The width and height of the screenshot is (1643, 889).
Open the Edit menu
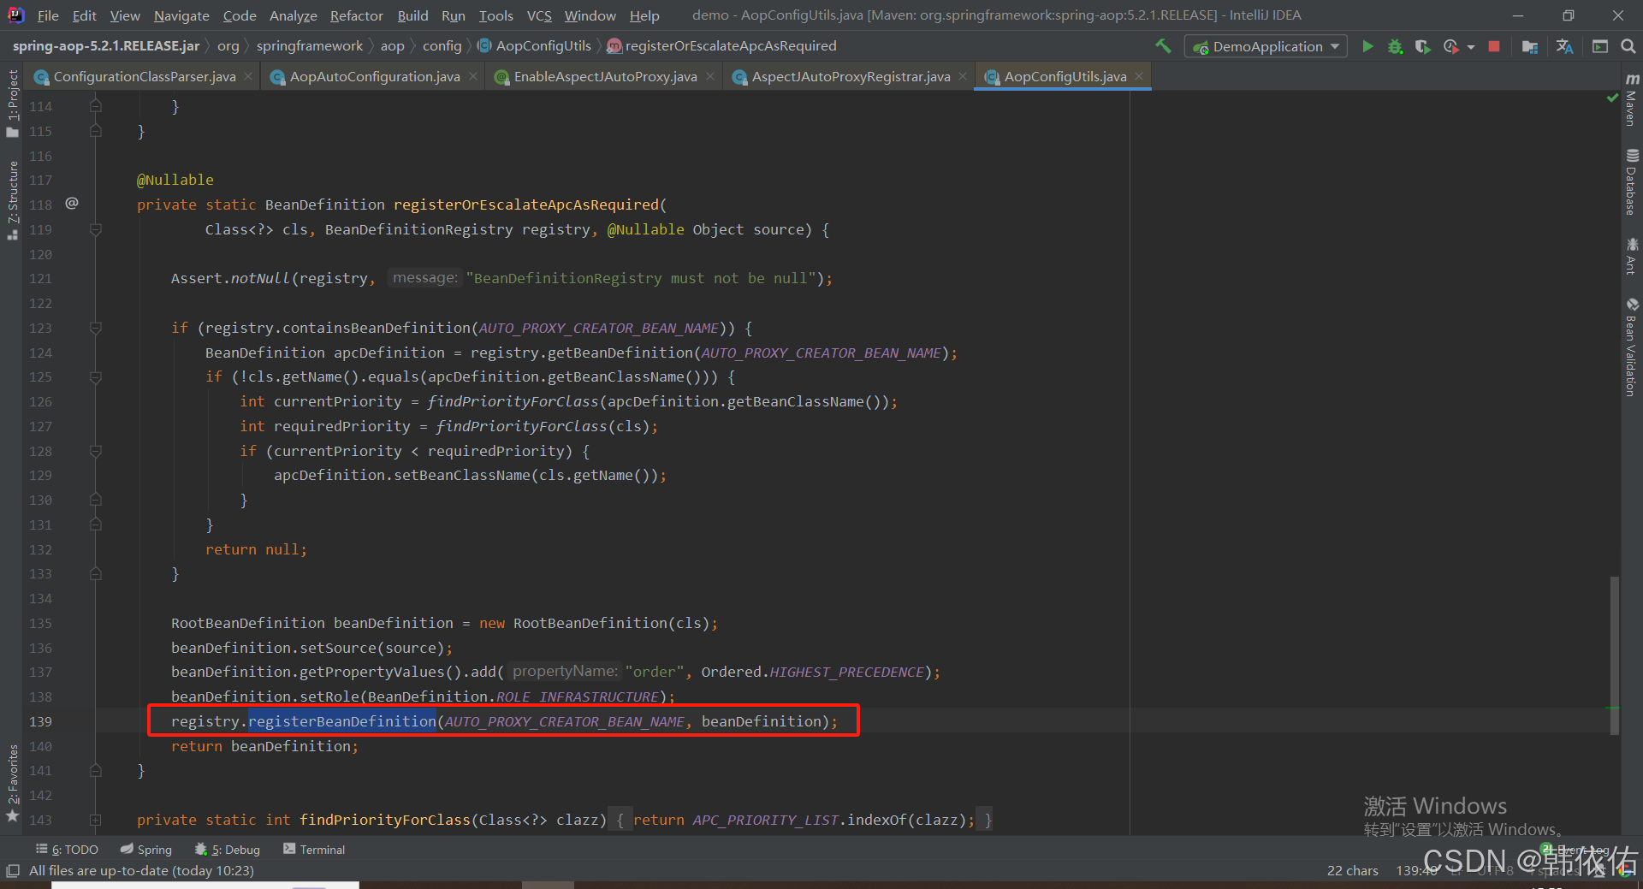(x=84, y=15)
